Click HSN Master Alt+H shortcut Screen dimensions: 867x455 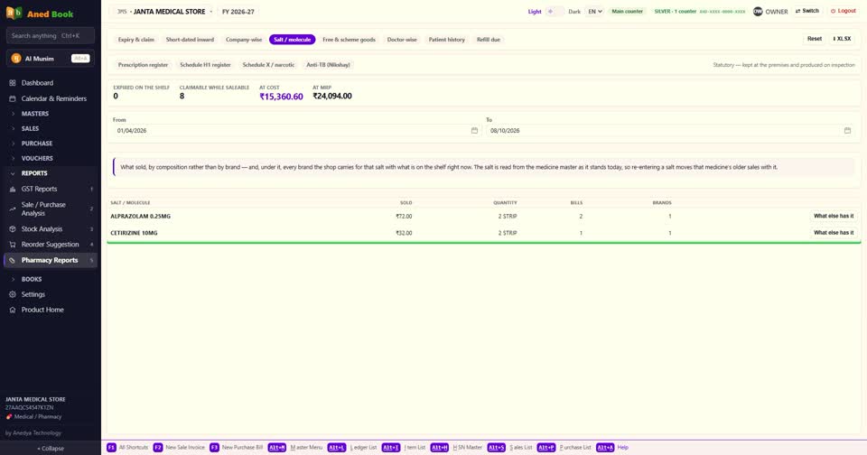point(456,447)
